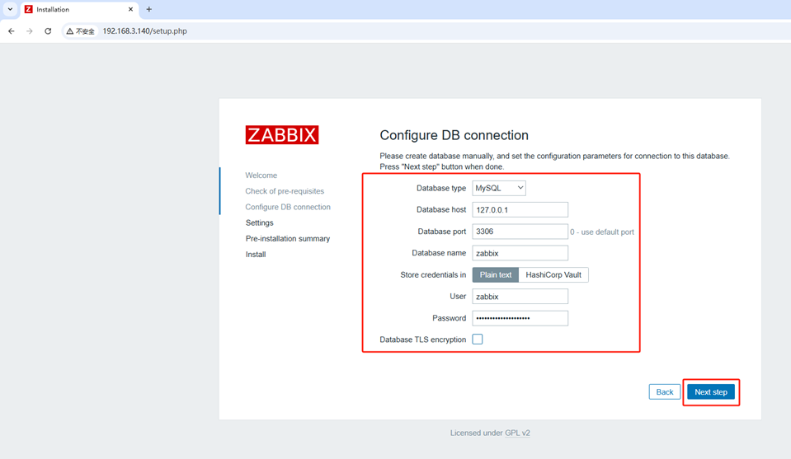The height and width of the screenshot is (459, 791).
Task: Click the Password input field
Action: (520, 318)
